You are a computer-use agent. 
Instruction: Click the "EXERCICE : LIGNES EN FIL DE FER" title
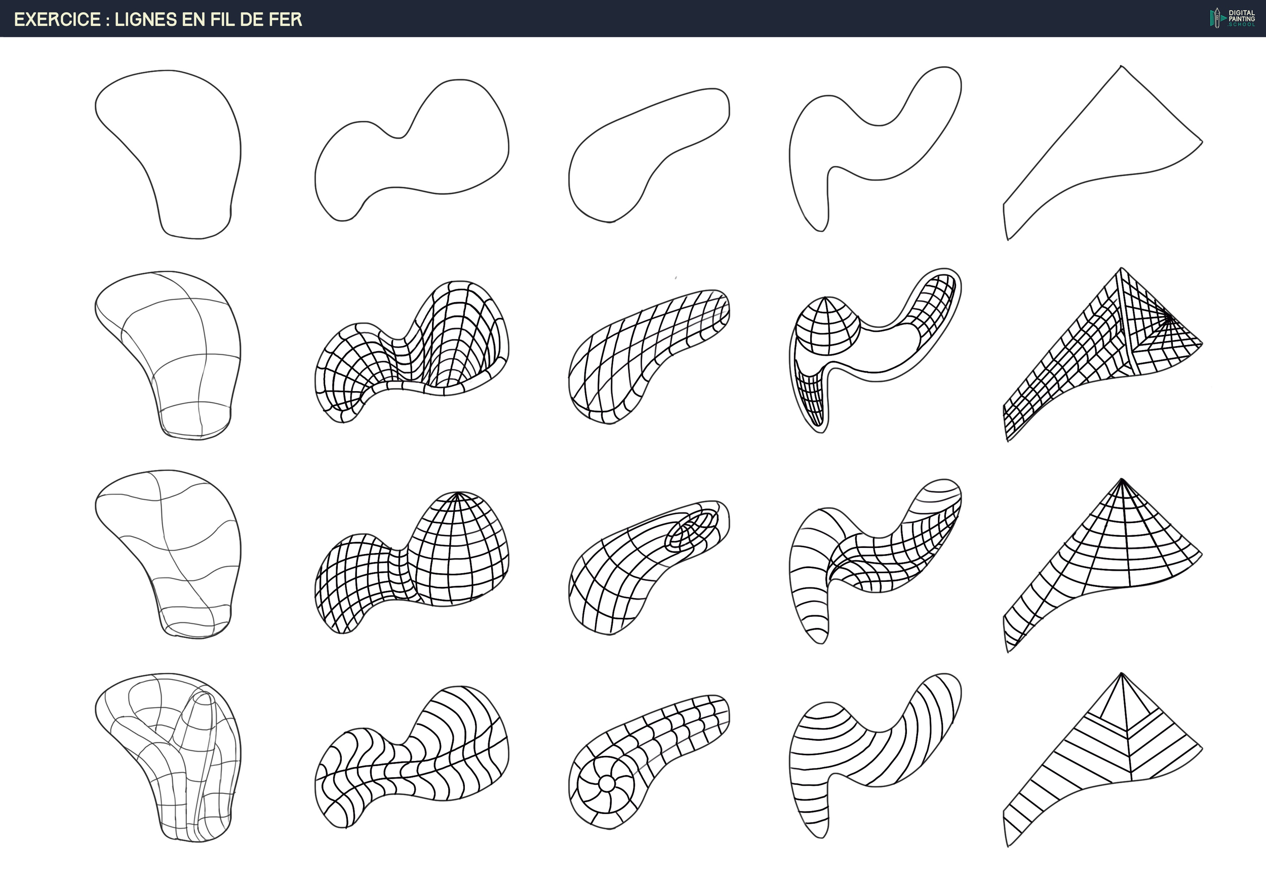[x=157, y=19]
